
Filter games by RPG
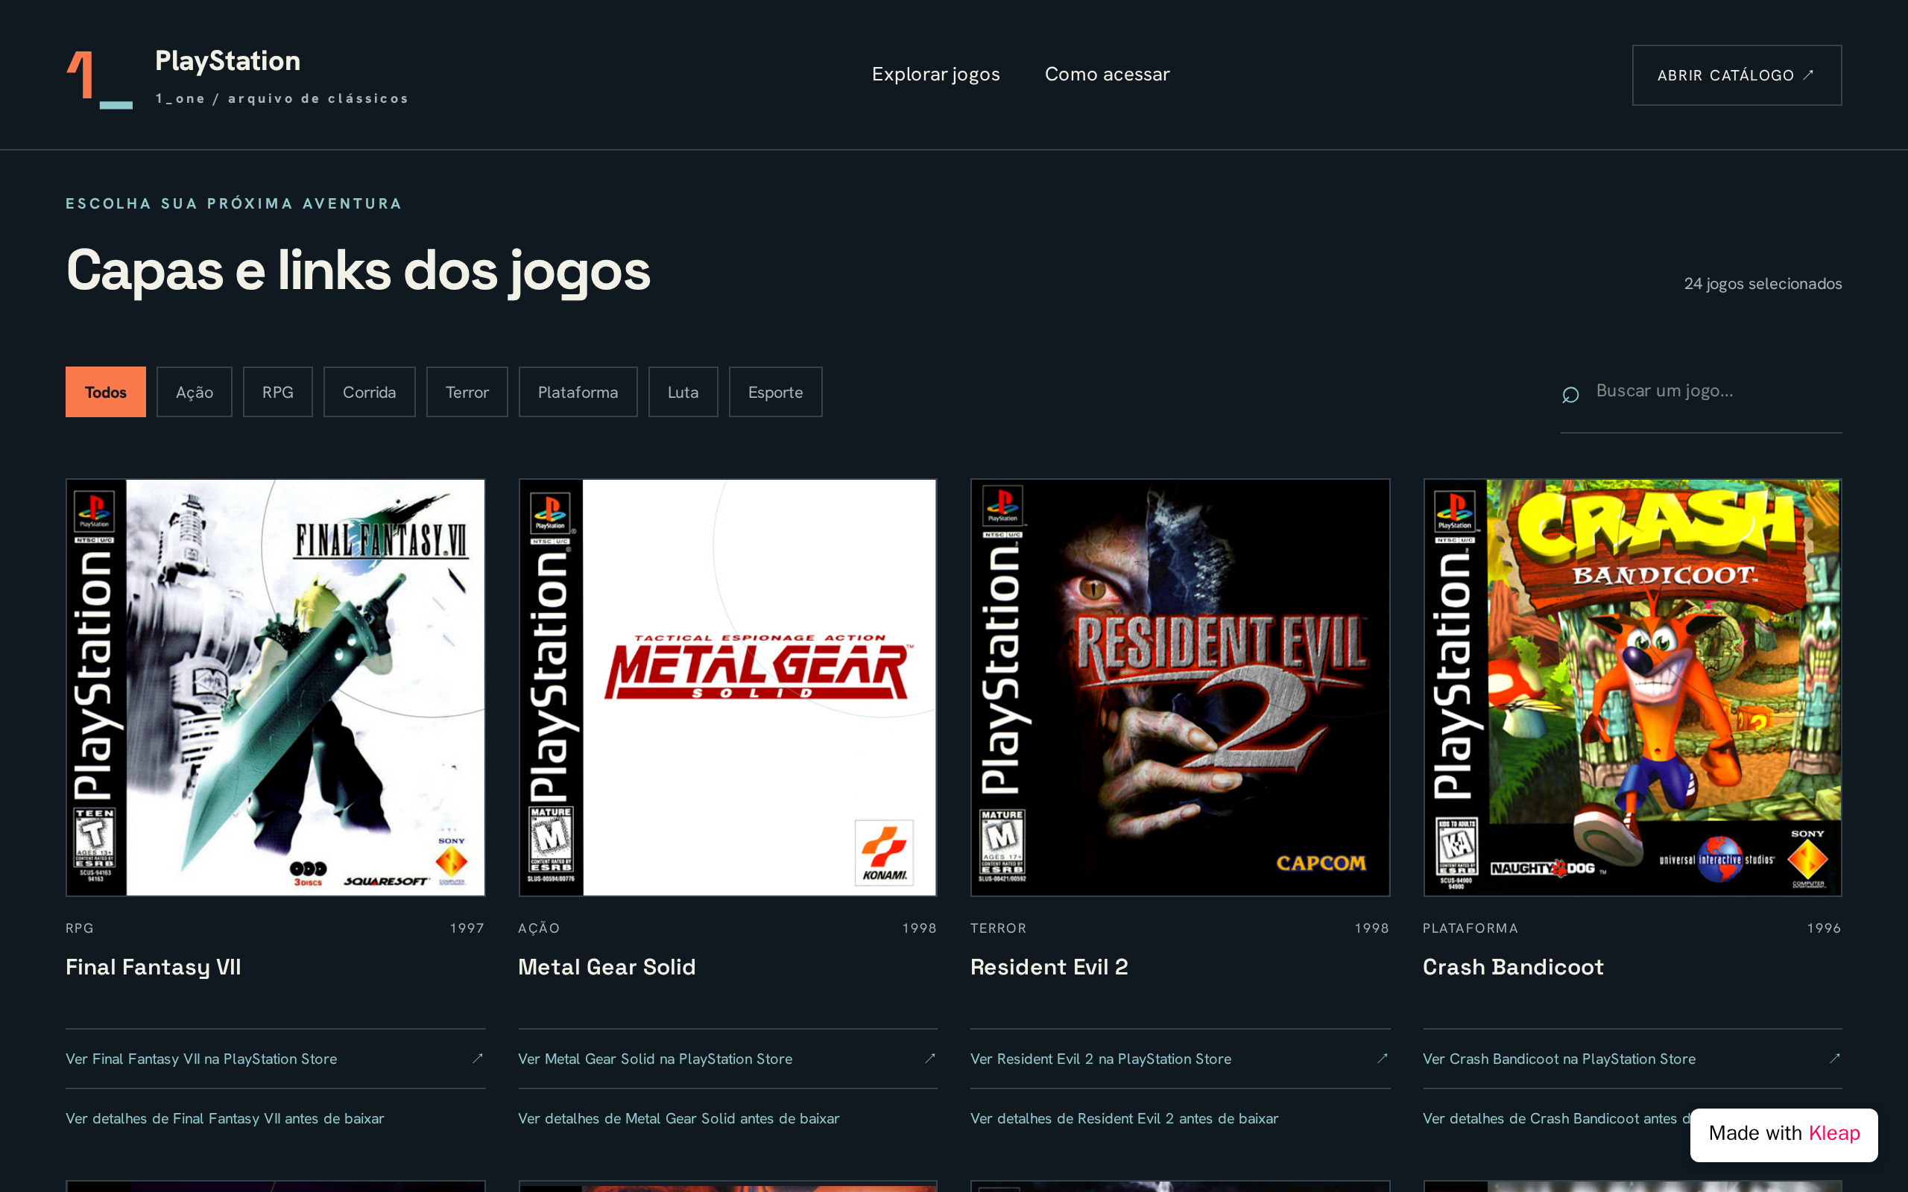[x=277, y=392]
